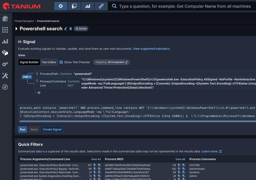Image resolution: width=256 pixels, height=180 pixels.
Task: View All Process Arguments/Command Line
Action: (x=96, y=159)
